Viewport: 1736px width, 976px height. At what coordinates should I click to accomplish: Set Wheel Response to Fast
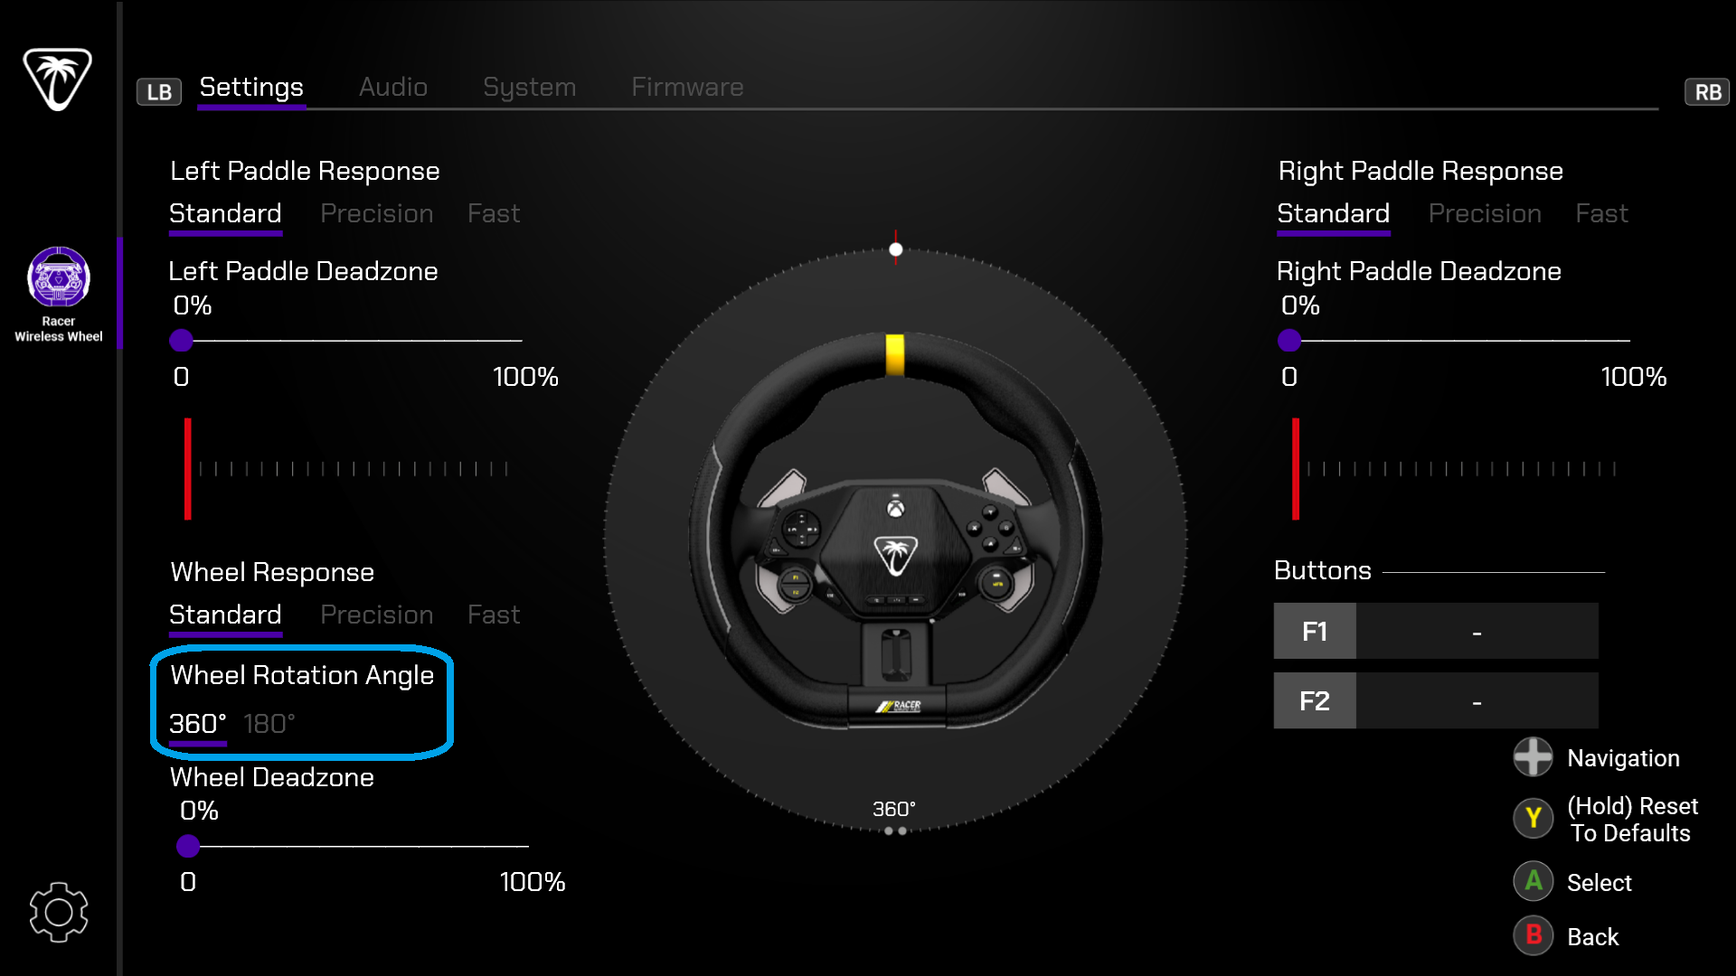pyautogui.click(x=494, y=615)
